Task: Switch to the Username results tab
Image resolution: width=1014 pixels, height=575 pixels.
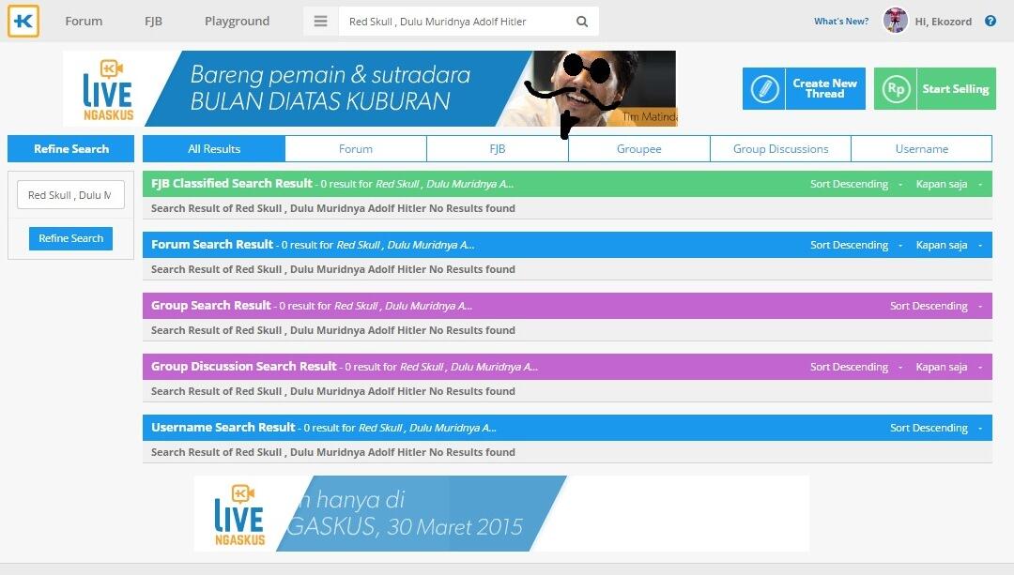Action: click(922, 148)
